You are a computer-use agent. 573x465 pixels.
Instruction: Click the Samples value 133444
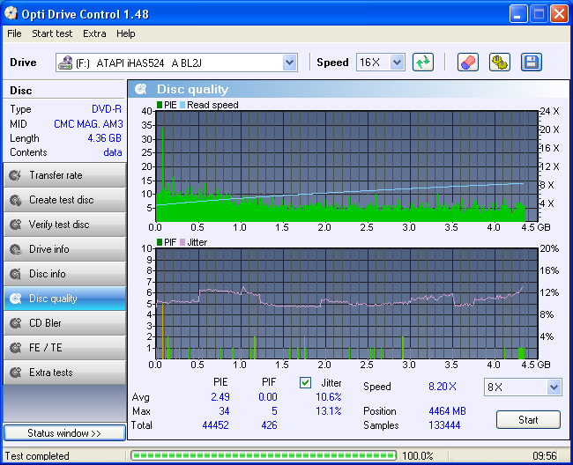[x=444, y=425]
